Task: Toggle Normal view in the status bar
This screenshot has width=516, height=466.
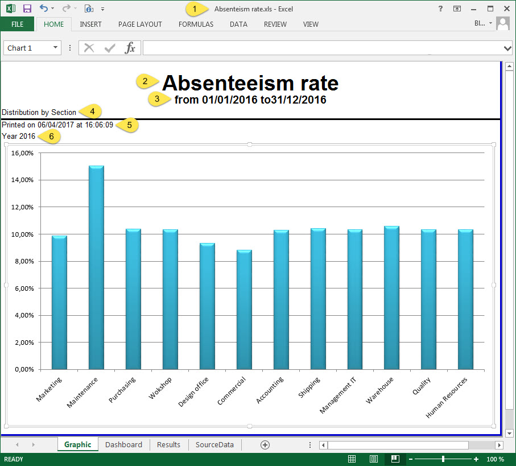Action: tap(352, 459)
